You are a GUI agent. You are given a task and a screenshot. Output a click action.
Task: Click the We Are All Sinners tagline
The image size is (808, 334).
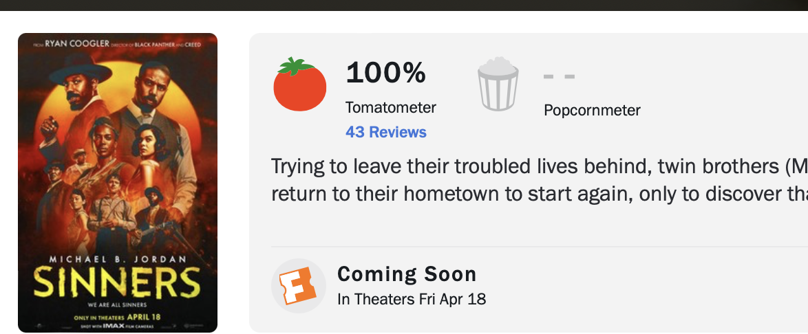tap(117, 304)
